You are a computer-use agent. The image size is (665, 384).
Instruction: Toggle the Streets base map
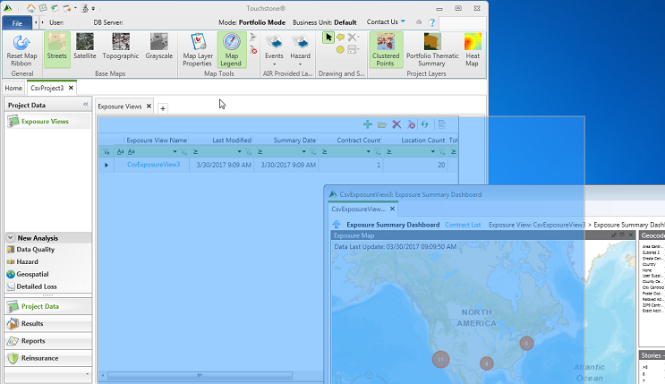click(x=57, y=47)
